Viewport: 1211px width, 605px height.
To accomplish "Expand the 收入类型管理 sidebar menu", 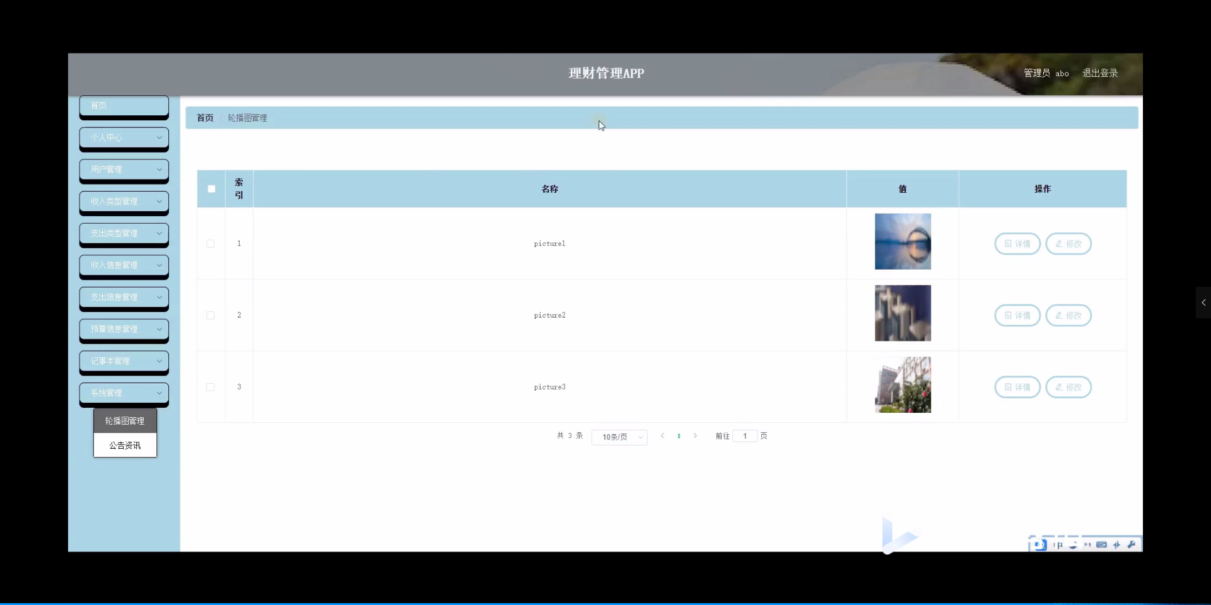I will 124,202.
